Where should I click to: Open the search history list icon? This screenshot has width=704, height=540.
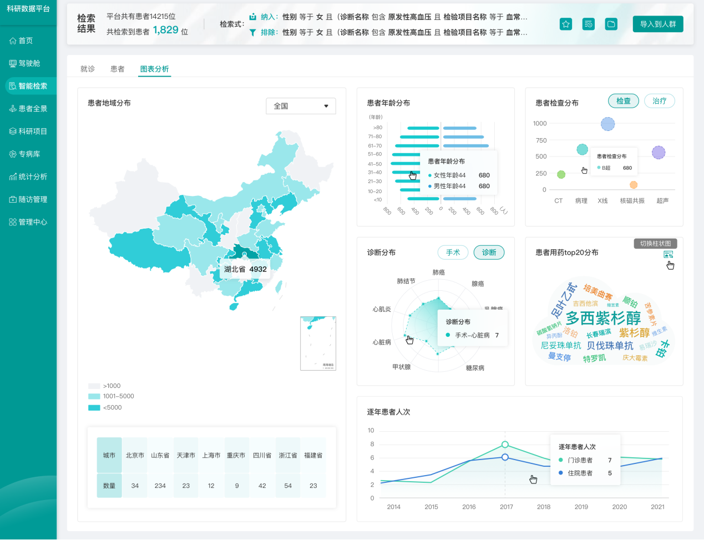[589, 24]
